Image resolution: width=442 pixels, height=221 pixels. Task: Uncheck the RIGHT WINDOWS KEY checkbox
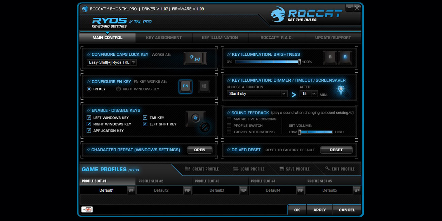coord(89,124)
